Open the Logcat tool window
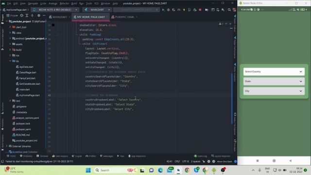The height and width of the screenshot is (175, 311). (x=77, y=156)
